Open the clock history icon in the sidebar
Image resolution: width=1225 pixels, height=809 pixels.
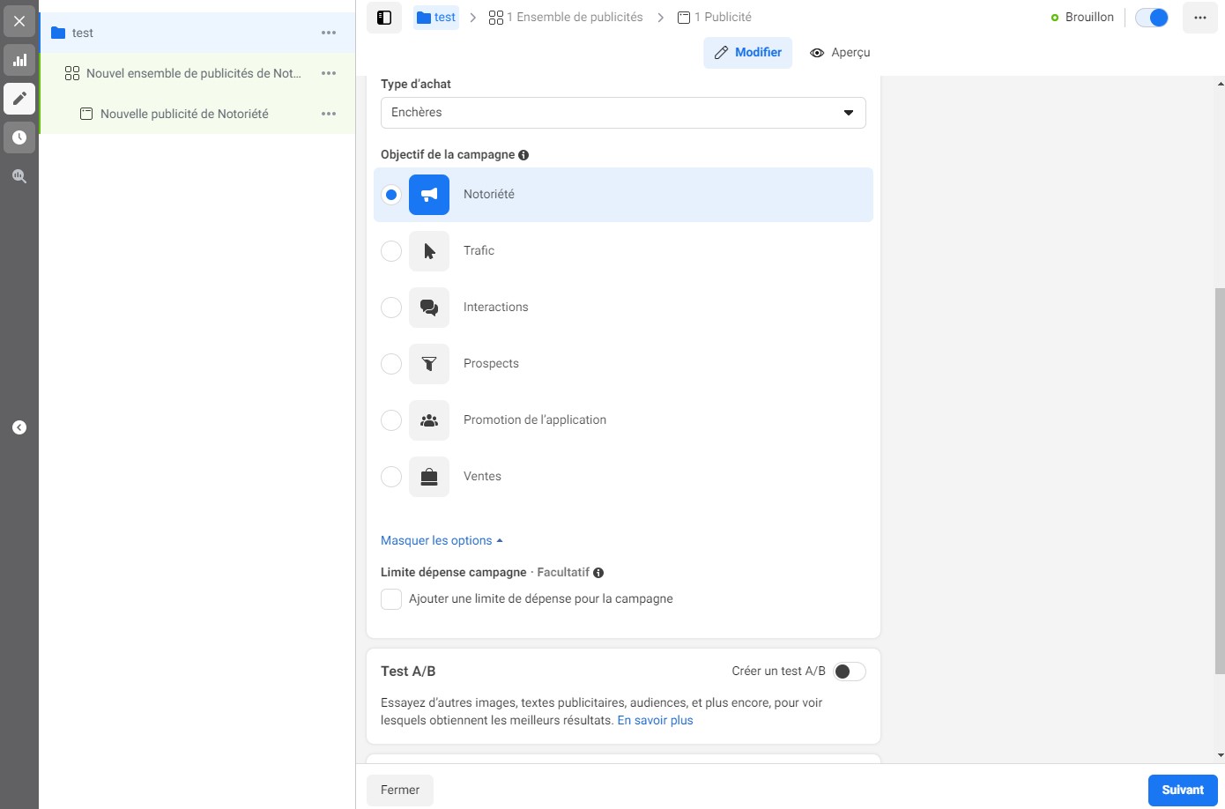19,137
